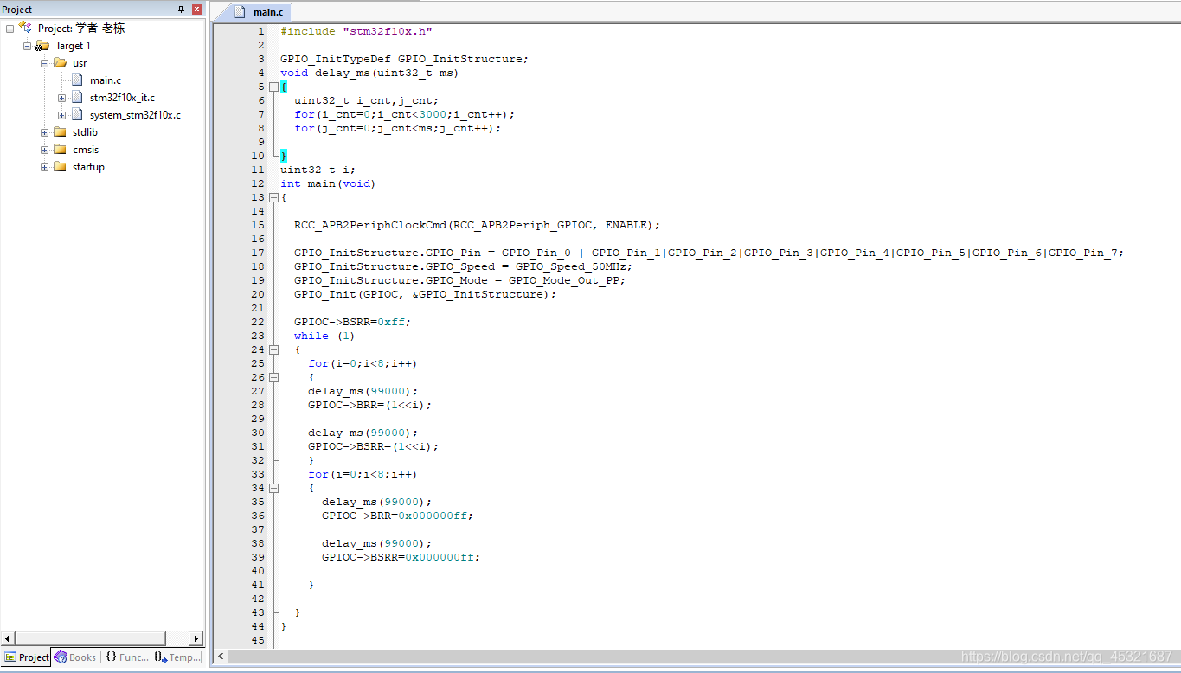The image size is (1181, 673).
Task: Click GPIOC->BSRR=0x000000ff; line
Action: [x=401, y=557]
